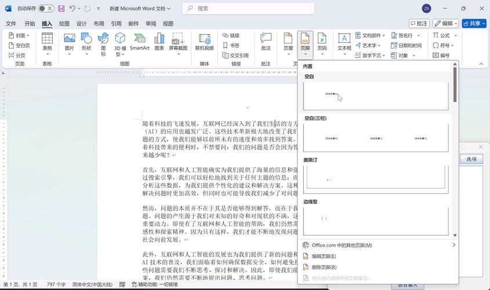Click the 编号 number icon
Image resolution: width=490 pixels, height=290 pixels.
[x=435, y=55]
